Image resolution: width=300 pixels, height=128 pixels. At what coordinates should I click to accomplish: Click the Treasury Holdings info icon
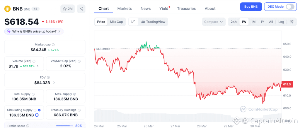pyautogui.click(x=79, y=110)
